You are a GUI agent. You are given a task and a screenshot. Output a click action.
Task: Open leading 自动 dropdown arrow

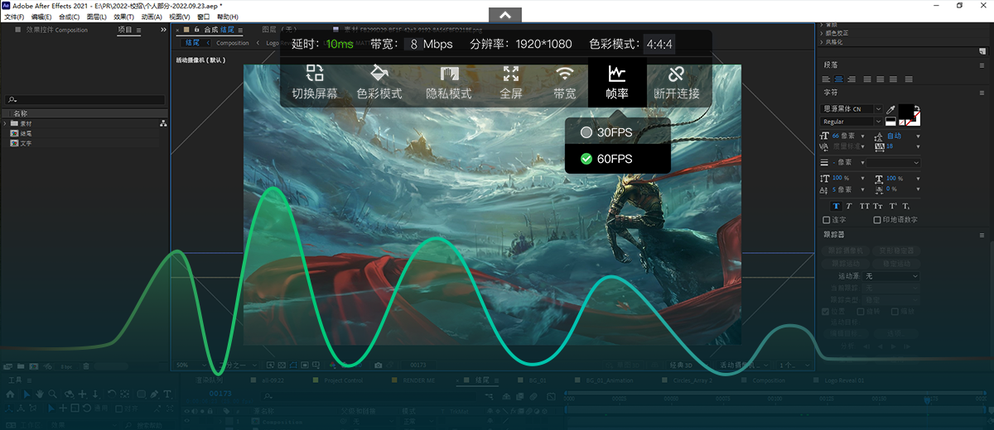tap(918, 136)
